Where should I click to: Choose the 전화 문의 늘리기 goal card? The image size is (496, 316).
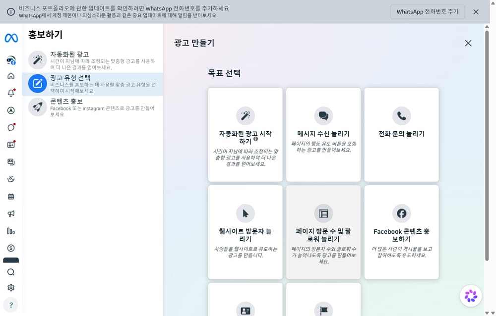point(401,135)
